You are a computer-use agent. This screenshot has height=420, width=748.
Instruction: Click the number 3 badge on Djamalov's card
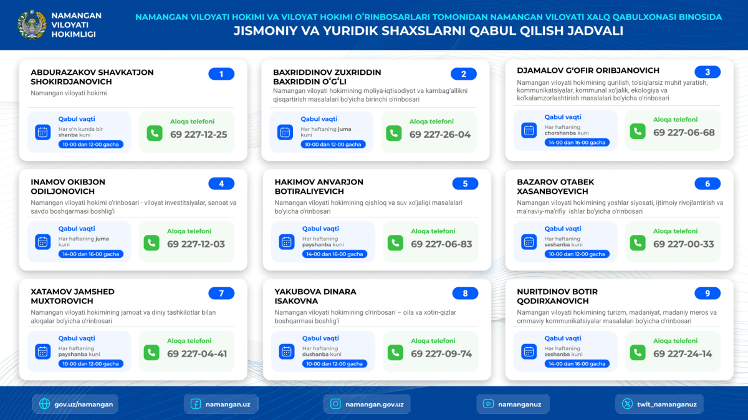(707, 72)
